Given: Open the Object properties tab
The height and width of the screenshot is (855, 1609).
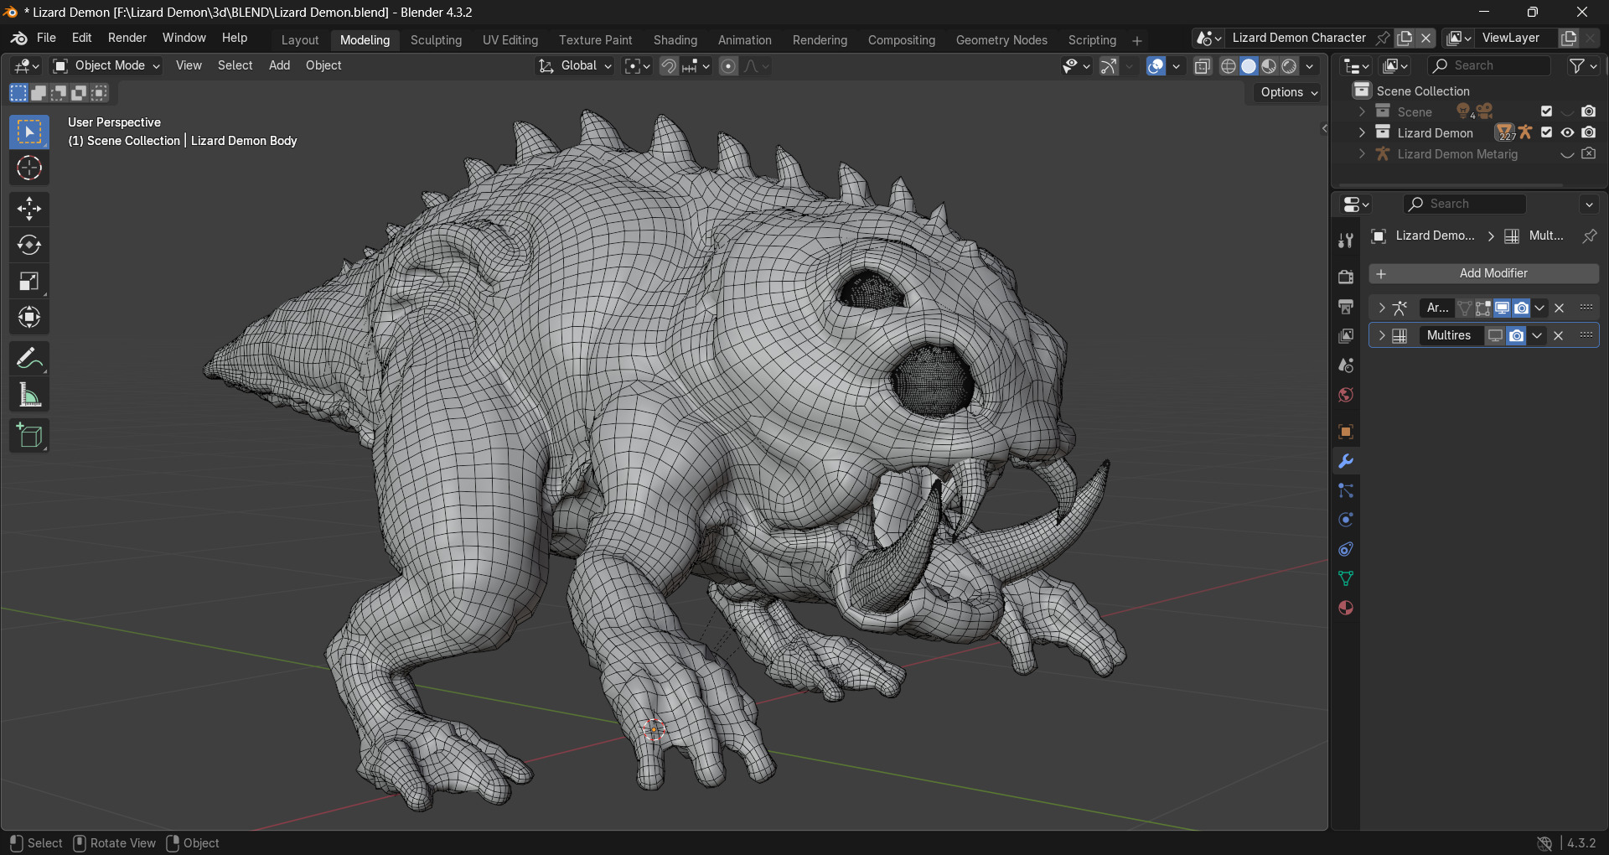Looking at the screenshot, I should click(1346, 432).
